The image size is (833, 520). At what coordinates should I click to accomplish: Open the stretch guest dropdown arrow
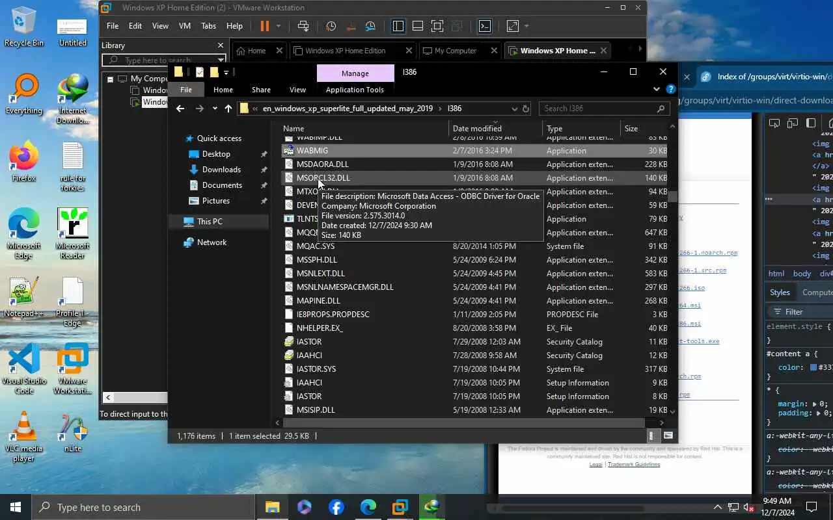(x=526, y=26)
